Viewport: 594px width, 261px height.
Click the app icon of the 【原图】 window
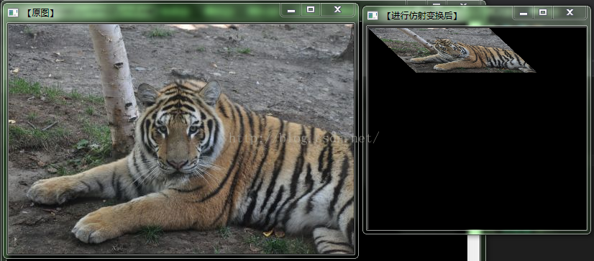[13, 13]
